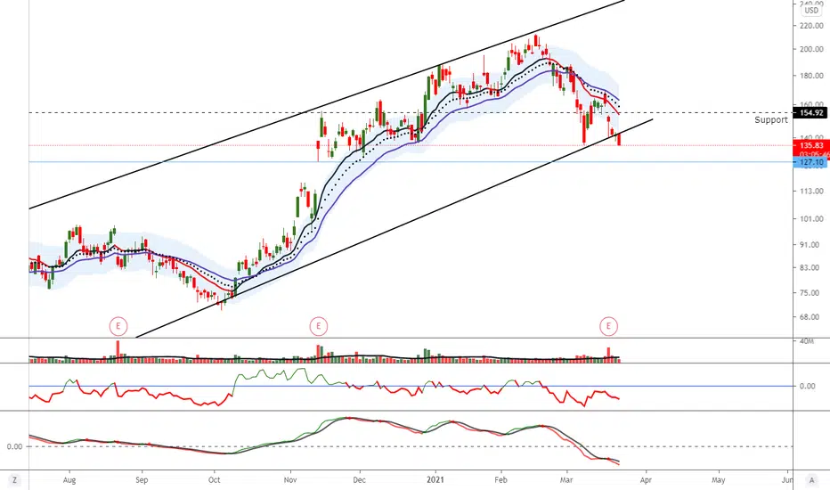Click the 0.00 label of middle oscillator pane
Image resolution: width=830 pixels, height=490 pixels.
(807, 386)
